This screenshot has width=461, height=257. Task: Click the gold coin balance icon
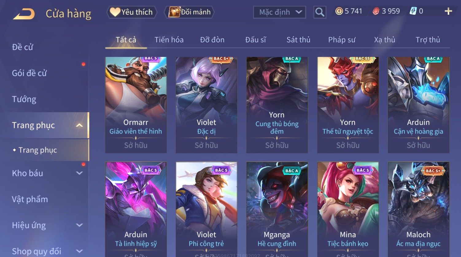pos(339,11)
